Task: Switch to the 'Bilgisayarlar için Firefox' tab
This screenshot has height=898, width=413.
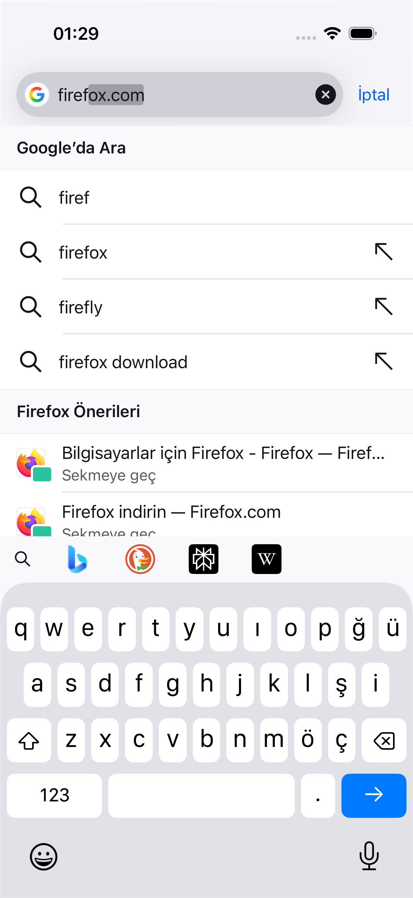Action: [206, 463]
